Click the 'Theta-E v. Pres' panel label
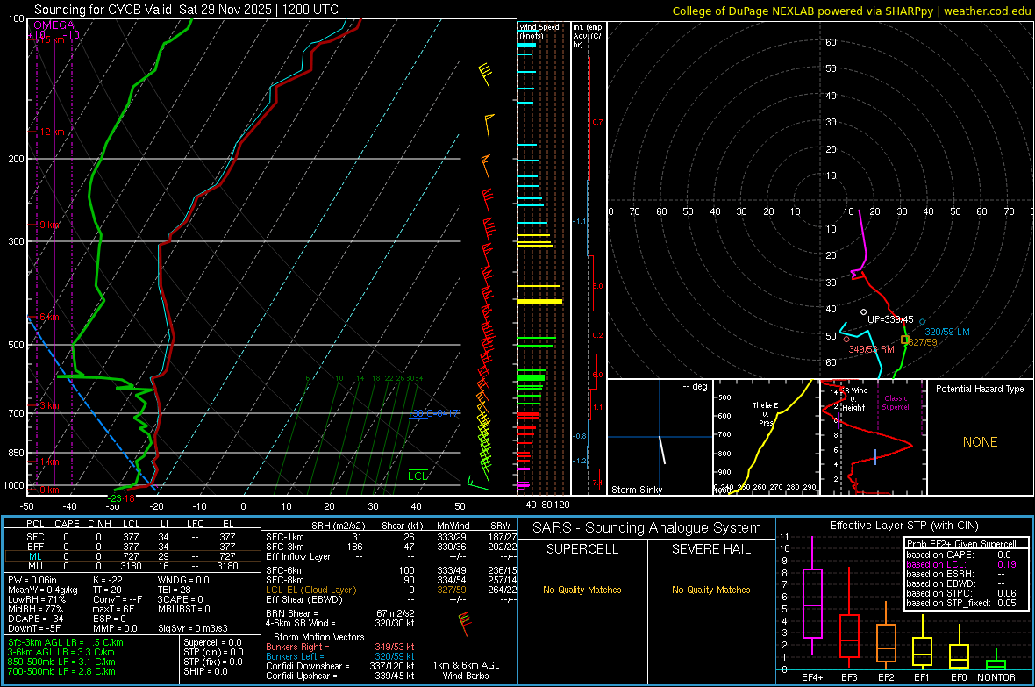The width and height of the screenshot is (1035, 687). click(x=766, y=413)
